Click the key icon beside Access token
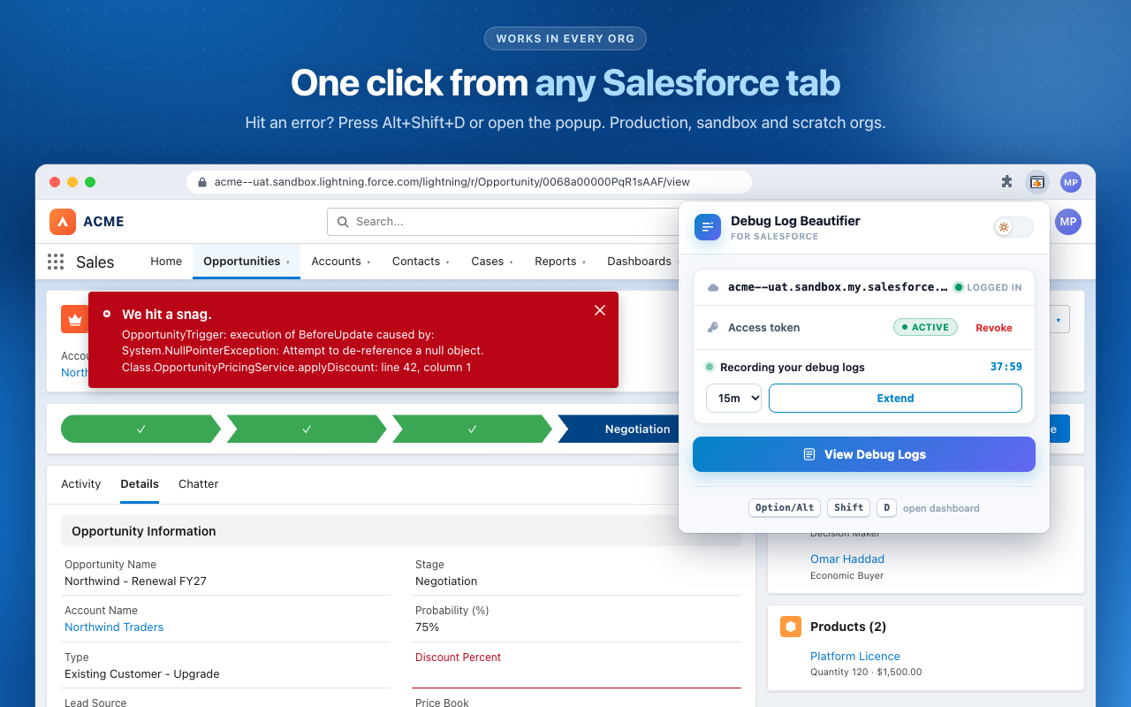This screenshot has height=707, width=1131. coord(713,328)
